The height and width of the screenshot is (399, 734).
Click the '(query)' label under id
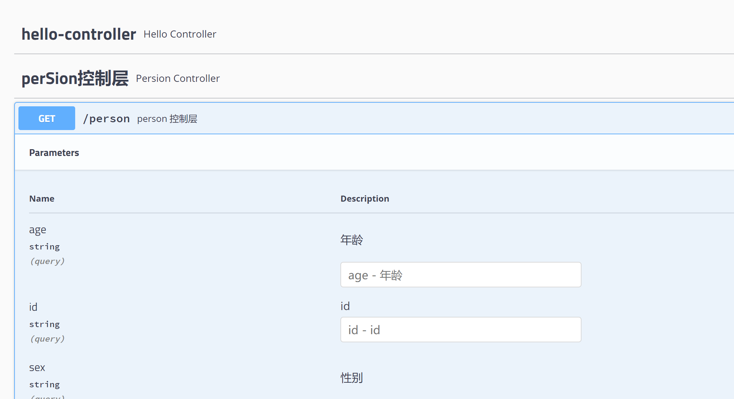coord(47,338)
